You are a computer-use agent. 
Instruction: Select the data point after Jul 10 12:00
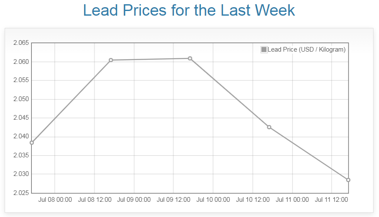[x=269, y=127]
